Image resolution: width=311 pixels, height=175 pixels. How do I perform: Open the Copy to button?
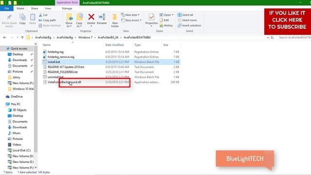(x=79, y=20)
